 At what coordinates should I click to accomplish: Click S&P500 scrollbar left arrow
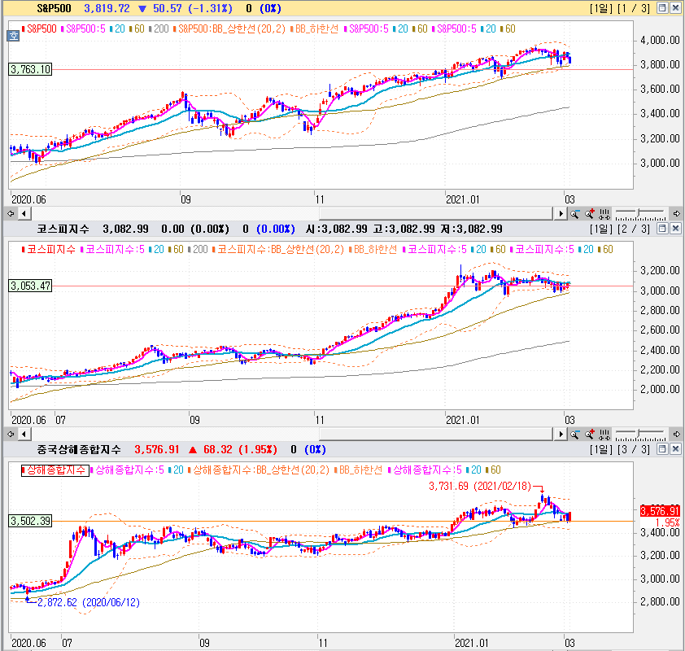tap(24, 214)
